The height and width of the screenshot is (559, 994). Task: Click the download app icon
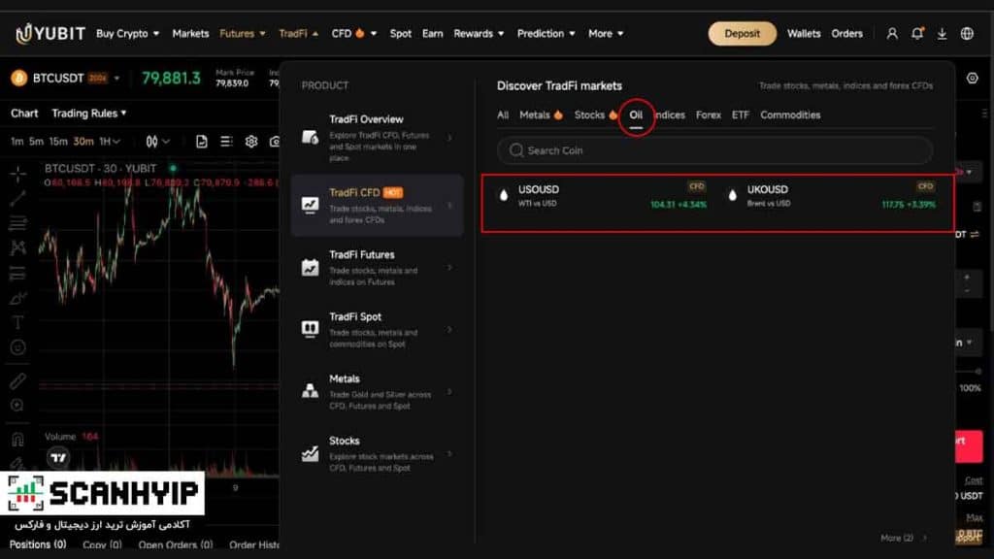(942, 34)
